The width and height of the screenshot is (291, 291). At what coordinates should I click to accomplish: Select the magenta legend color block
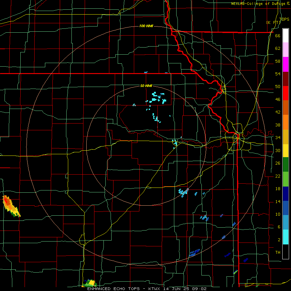click(286, 64)
